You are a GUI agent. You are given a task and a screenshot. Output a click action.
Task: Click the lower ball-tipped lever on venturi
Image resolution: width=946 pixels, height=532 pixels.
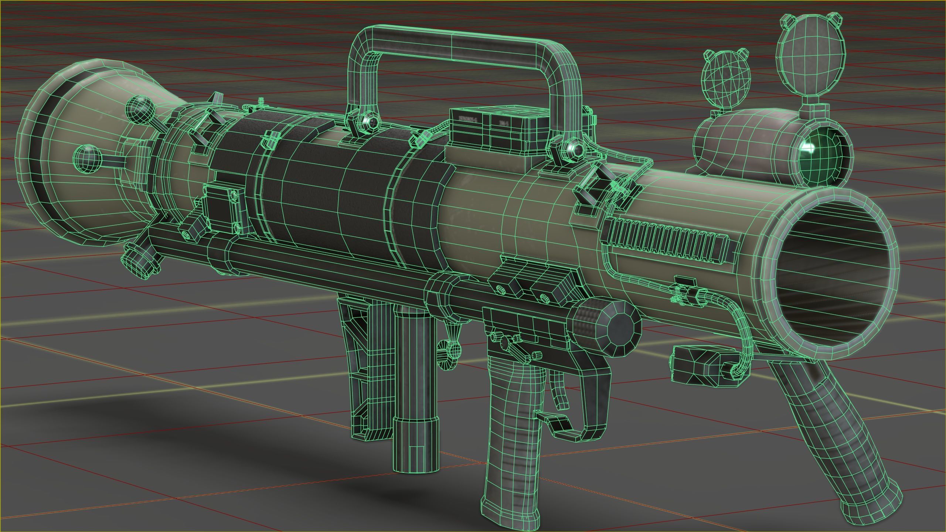[88, 158]
